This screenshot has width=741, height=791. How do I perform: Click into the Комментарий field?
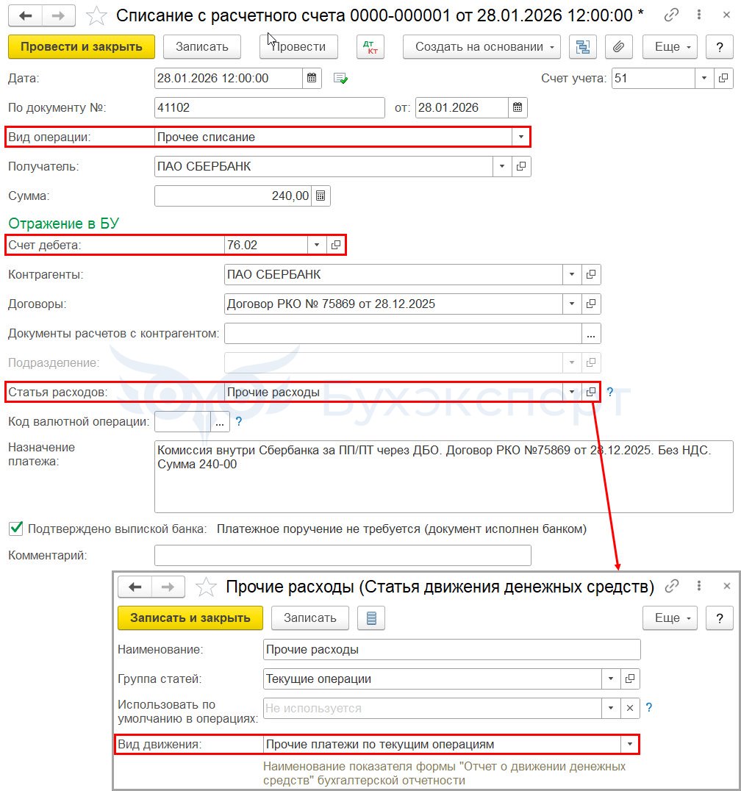click(x=343, y=556)
